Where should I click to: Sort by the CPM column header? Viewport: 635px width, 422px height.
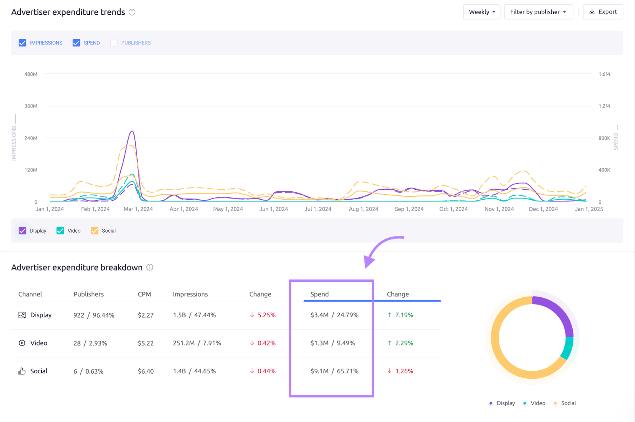click(x=144, y=294)
